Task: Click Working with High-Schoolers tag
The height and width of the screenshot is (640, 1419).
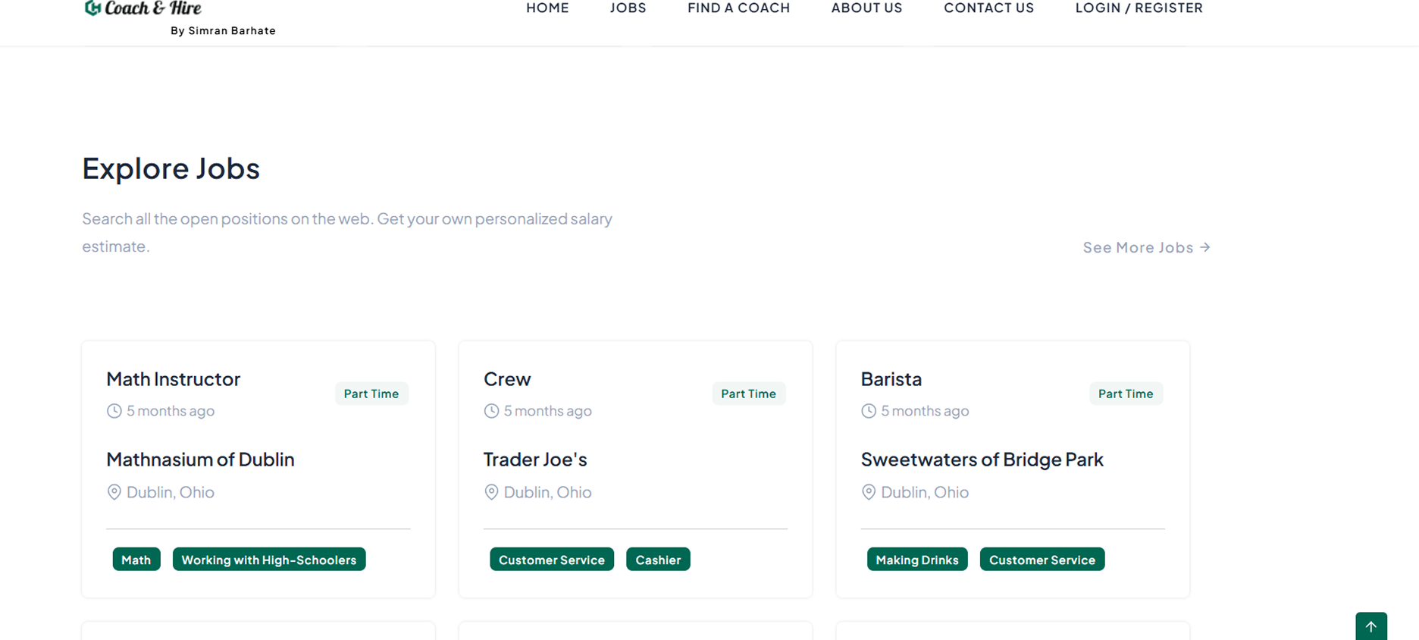Action: [x=268, y=560]
